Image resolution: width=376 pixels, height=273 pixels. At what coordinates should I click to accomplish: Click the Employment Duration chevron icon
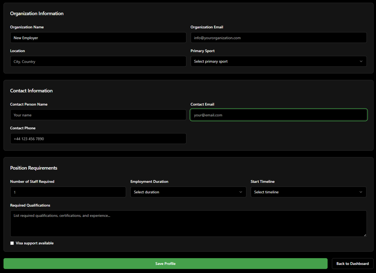tap(240, 192)
